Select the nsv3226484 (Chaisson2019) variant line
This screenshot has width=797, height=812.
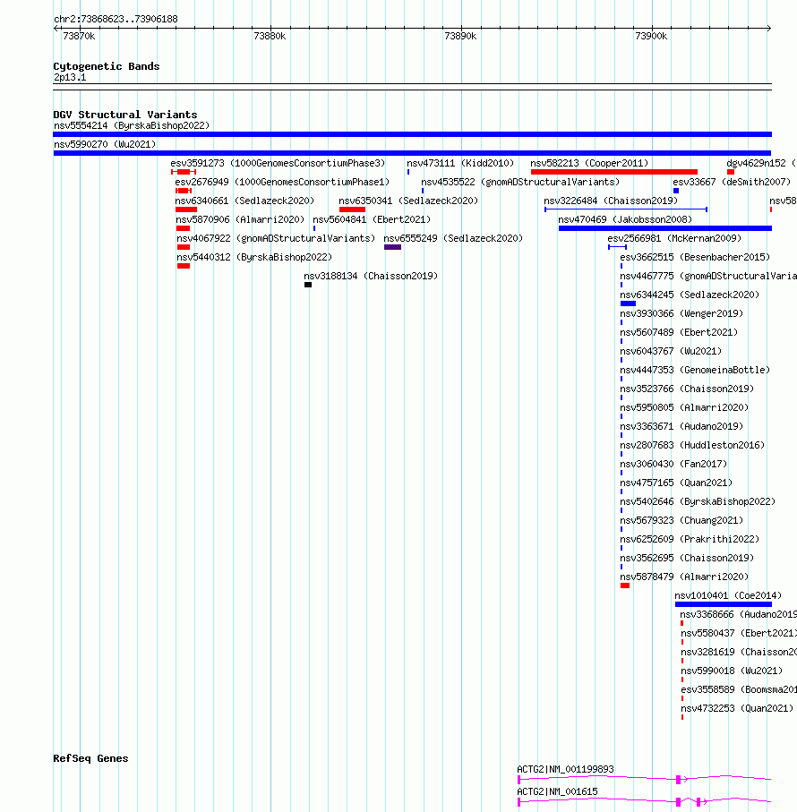[x=626, y=209]
